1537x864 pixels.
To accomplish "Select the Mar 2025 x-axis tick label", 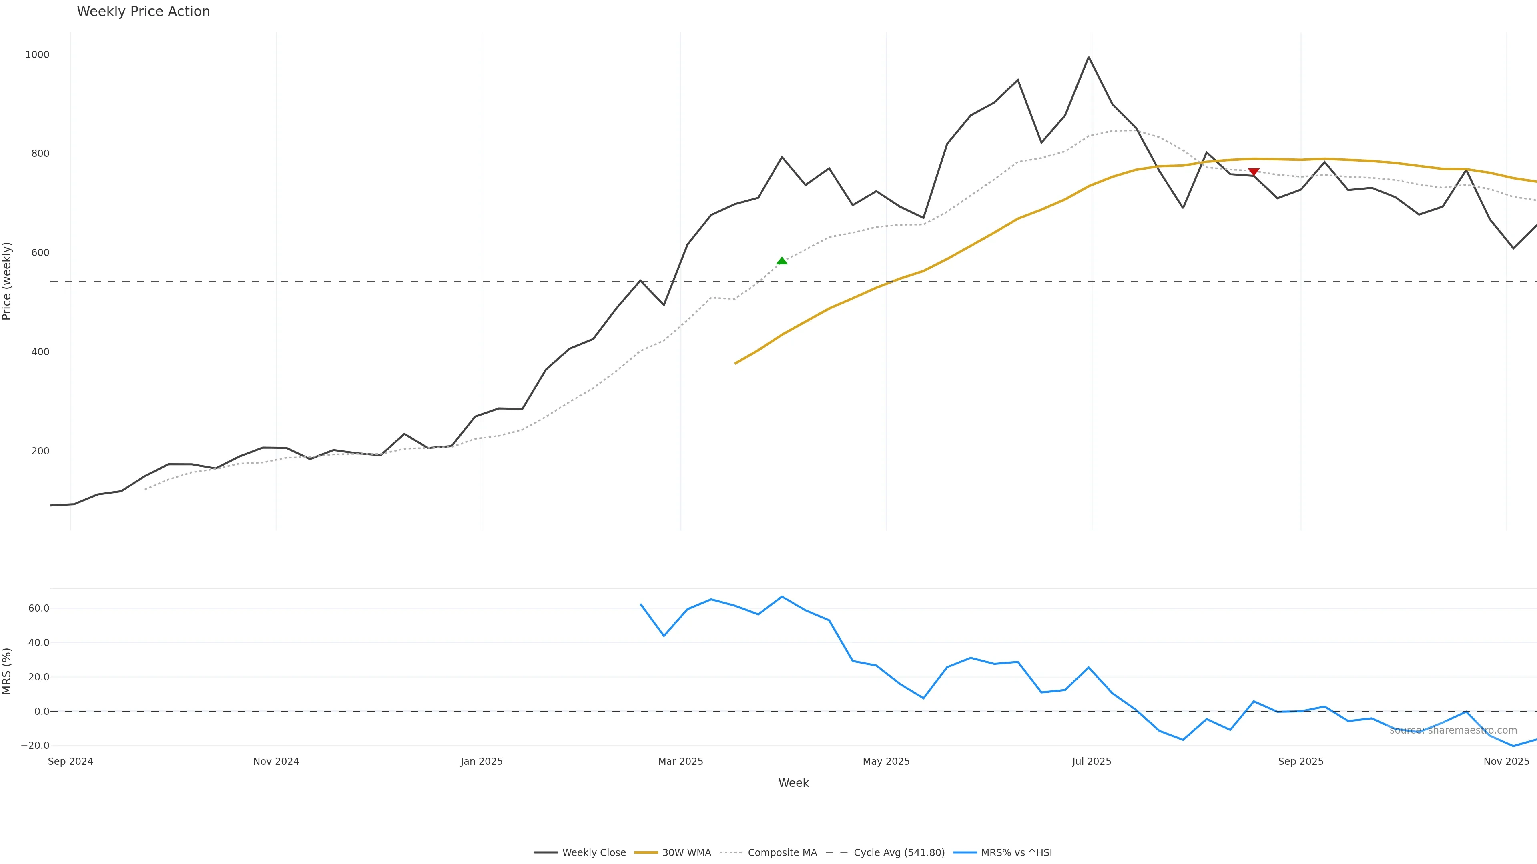I will 680,762.
